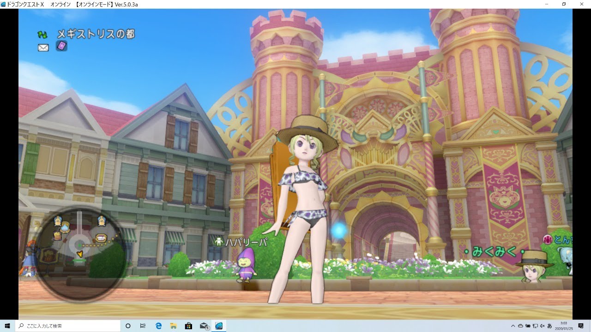Open Cortana circle icon on taskbar
This screenshot has height=332, width=591.
pos(128,326)
